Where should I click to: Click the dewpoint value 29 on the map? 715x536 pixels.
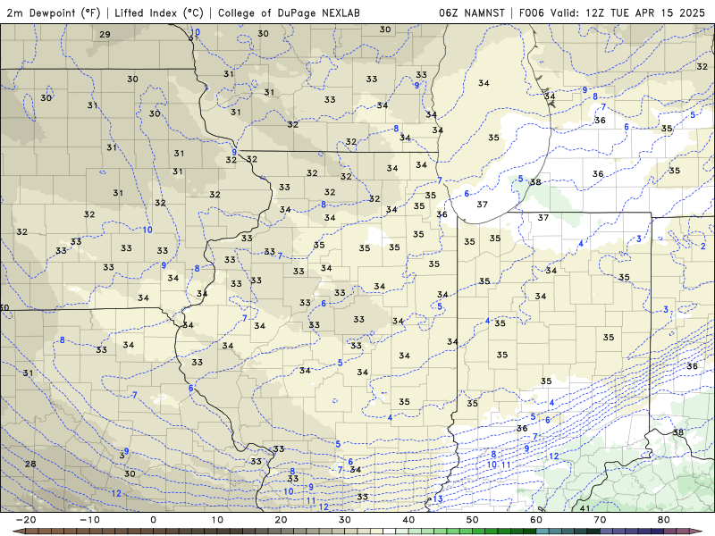tap(105, 34)
